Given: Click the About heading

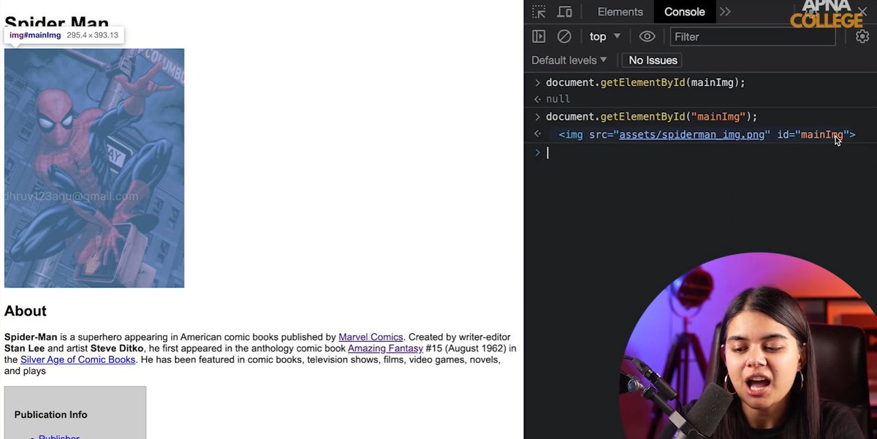Looking at the screenshot, I should [26, 311].
